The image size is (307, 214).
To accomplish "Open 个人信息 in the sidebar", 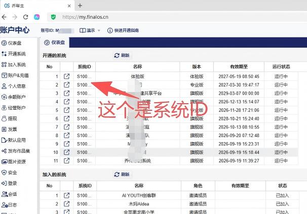I will 14,86.
